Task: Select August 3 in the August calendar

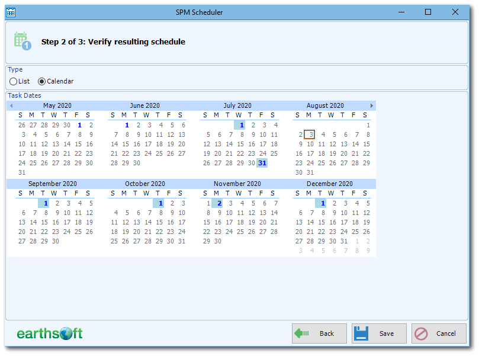Action: [x=310, y=134]
